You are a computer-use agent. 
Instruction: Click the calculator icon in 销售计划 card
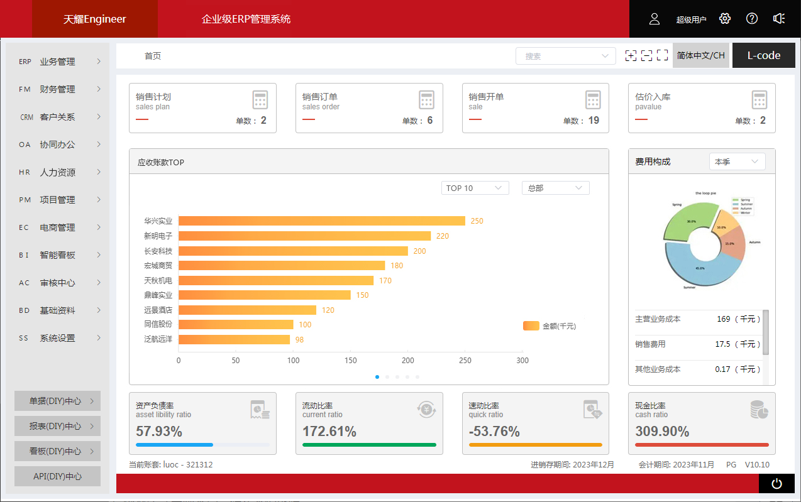[260, 100]
